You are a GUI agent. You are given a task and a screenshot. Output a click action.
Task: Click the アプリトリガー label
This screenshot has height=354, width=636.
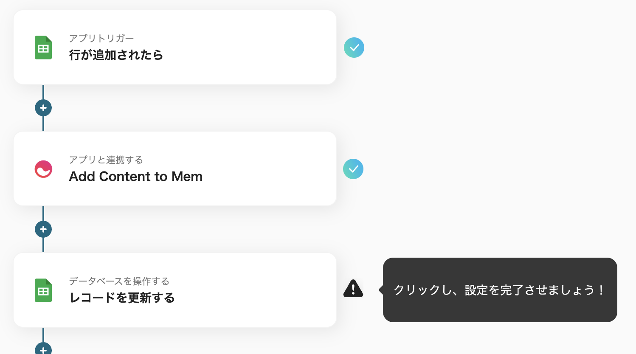[101, 38]
